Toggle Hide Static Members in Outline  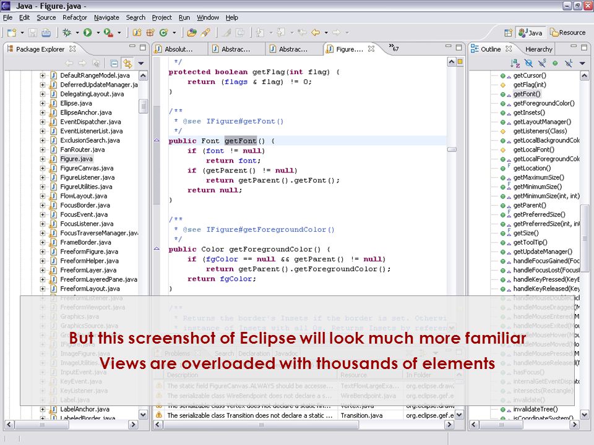pyautogui.click(x=542, y=63)
